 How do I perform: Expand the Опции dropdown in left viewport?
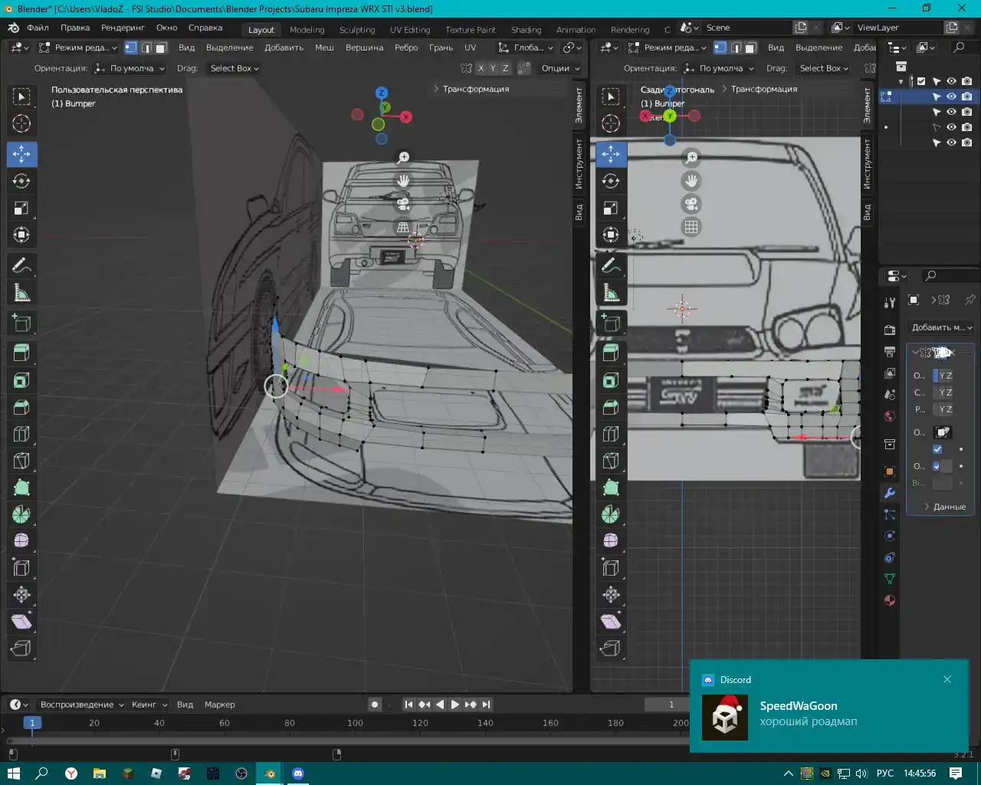coord(560,68)
